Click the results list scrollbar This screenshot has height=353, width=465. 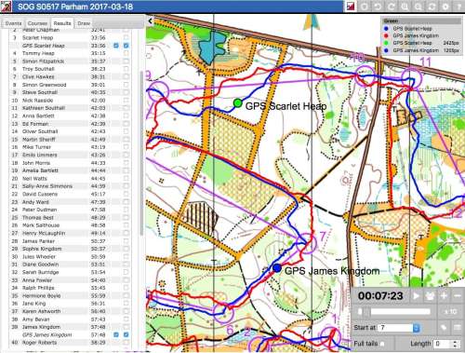pyautogui.click(x=141, y=153)
